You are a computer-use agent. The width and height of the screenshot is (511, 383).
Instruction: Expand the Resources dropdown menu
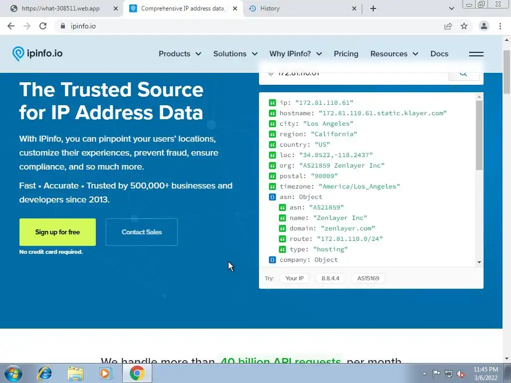[394, 54]
